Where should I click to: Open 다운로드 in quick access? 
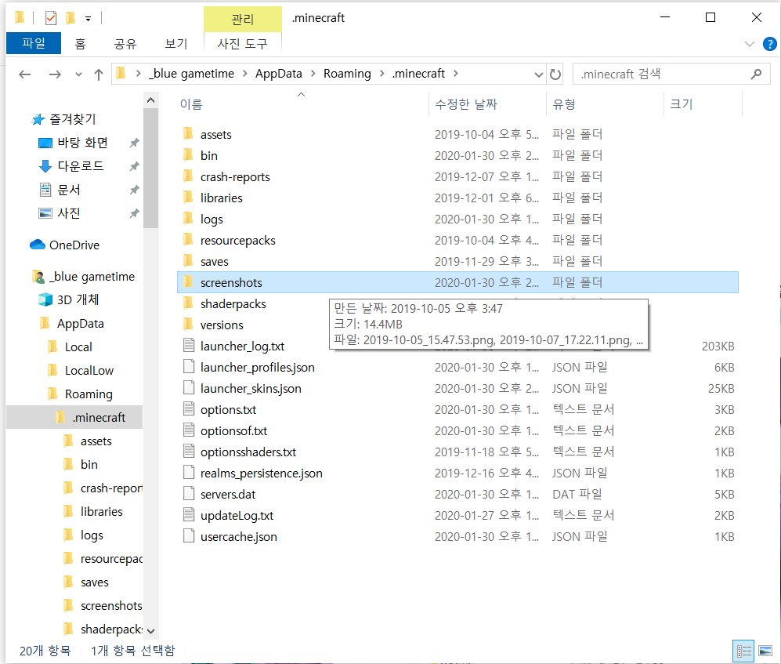[x=80, y=166]
